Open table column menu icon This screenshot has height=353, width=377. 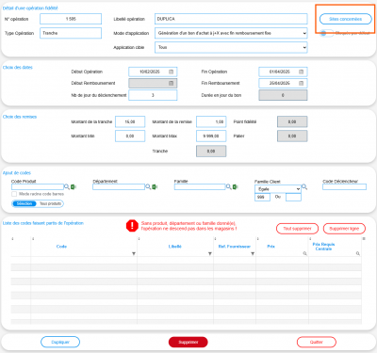(x=364, y=239)
